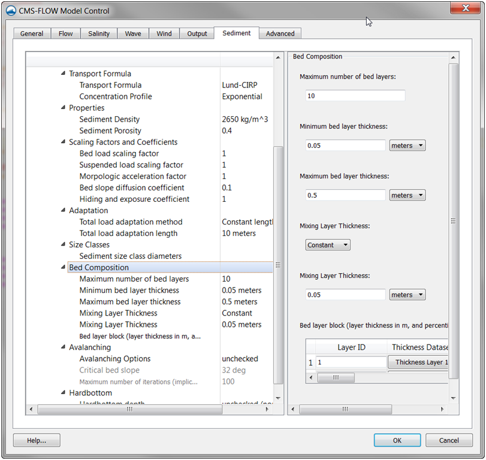Click the CMS-FLOW app icon in title bar
486x460 pixels.
tap(11, 11)
